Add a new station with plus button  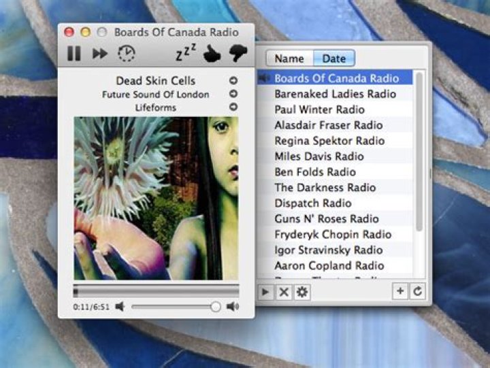[400, 291]
